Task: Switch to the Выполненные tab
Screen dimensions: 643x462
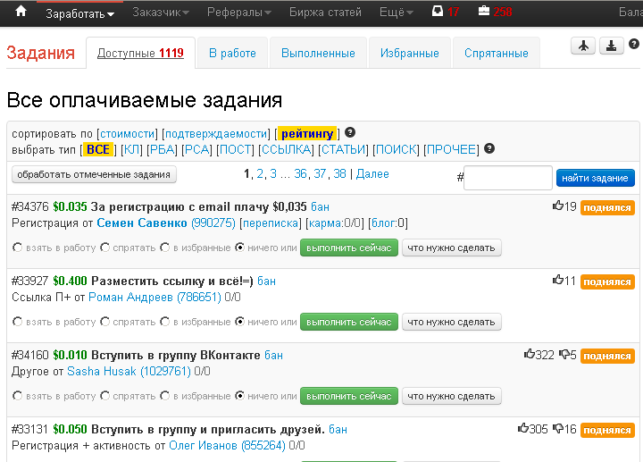Action: pos(318,54)
